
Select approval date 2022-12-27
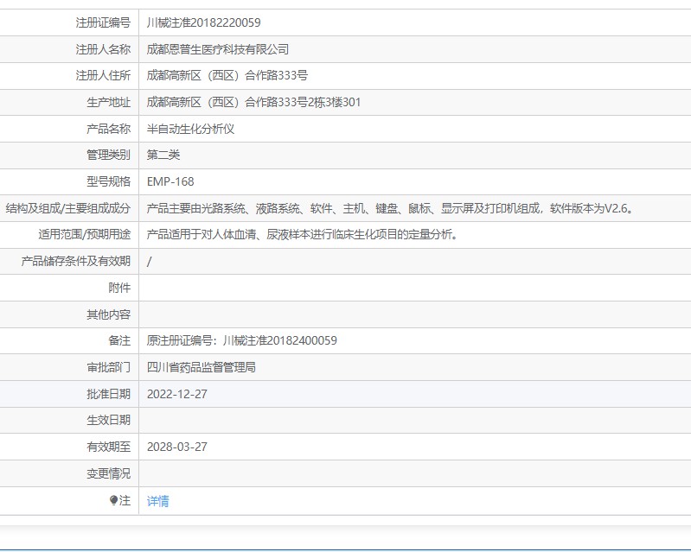[177, 394]
